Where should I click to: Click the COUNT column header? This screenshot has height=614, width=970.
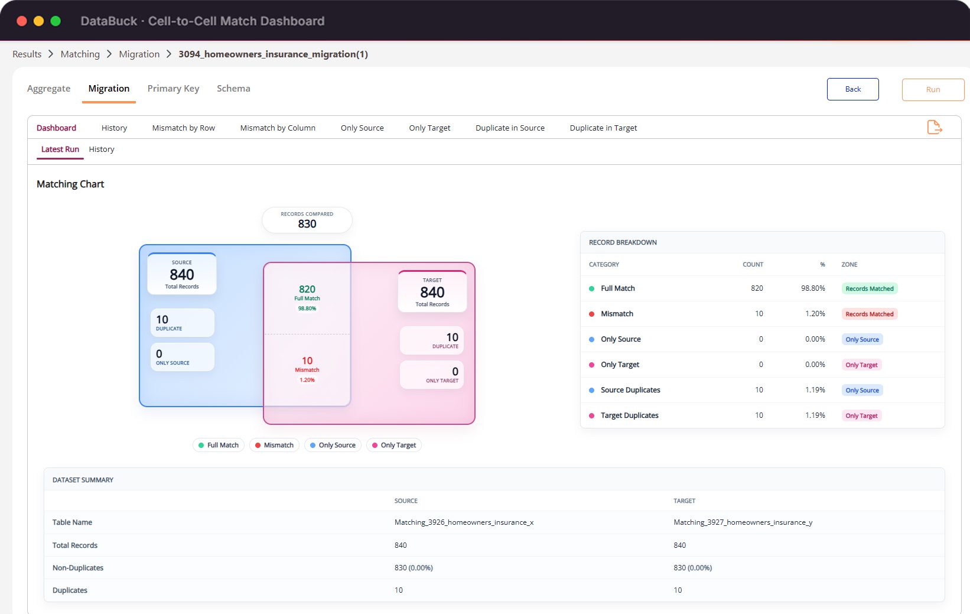click(x=753, y=265)
